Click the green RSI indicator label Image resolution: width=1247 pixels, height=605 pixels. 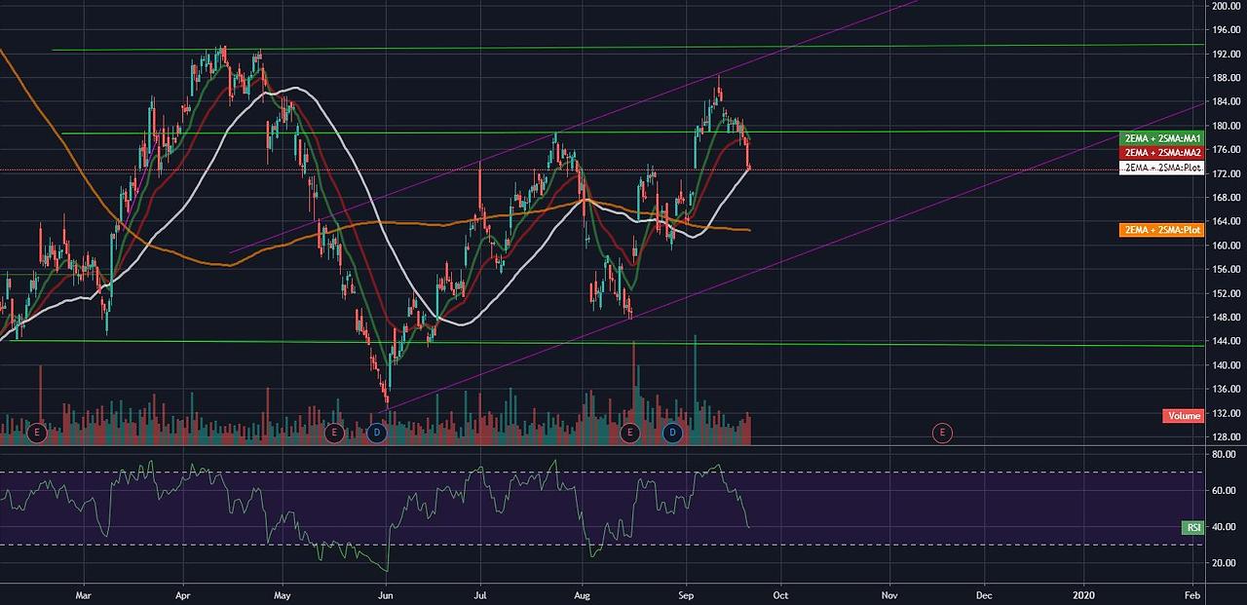pyautogui.click(x=1193, y=527)
